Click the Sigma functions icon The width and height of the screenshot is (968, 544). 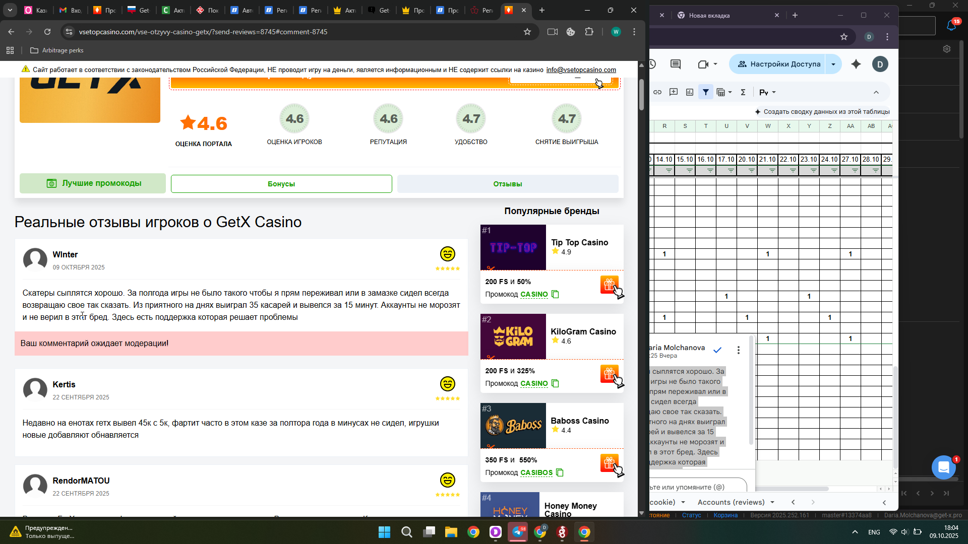[x=743, y=92]
